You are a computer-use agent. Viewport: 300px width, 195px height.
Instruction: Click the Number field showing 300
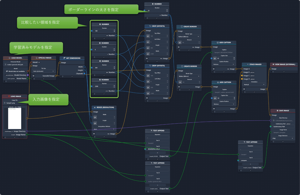point(104,68)
